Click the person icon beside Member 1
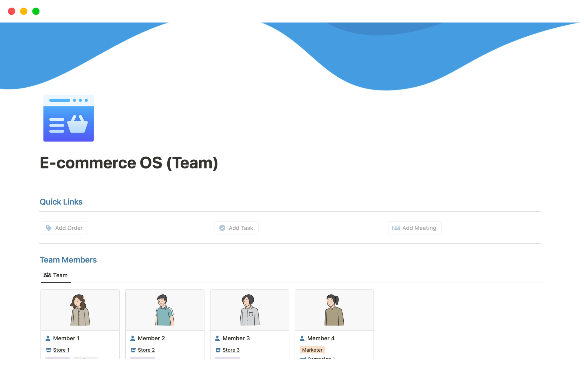The width and height of the screenshot is (584, 365). (x=48, y=338)
